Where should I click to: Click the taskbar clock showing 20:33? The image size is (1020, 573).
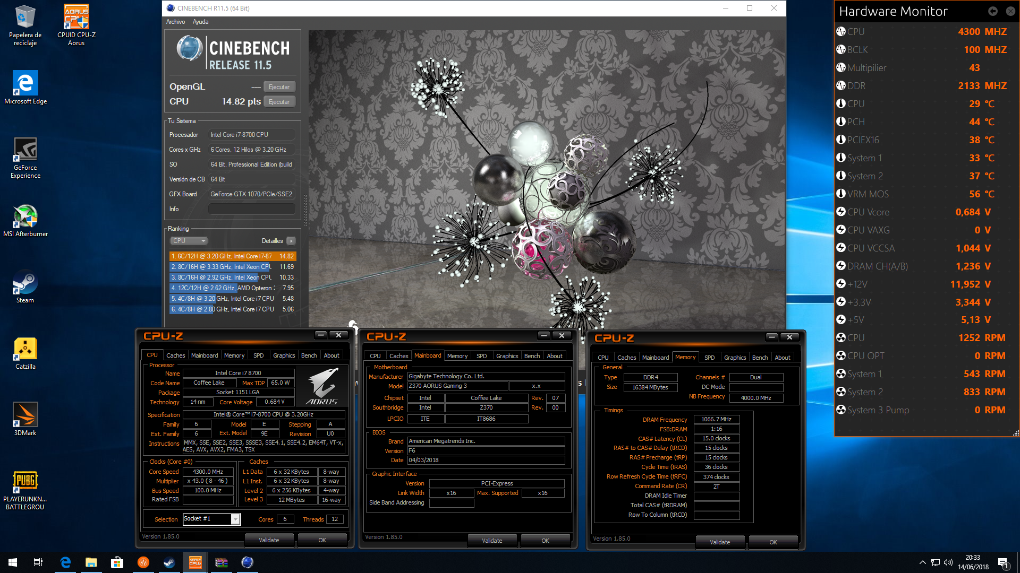pyautogui.click(x=973, y=562)
